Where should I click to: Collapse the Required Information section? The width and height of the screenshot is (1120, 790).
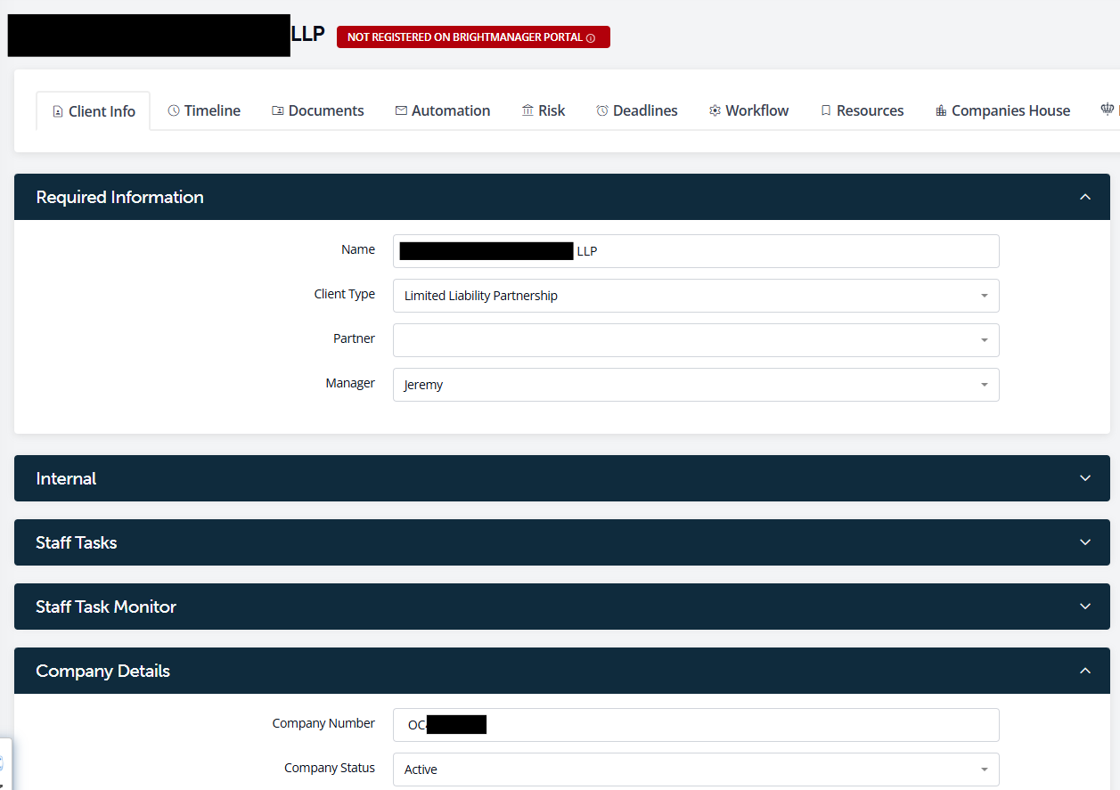tap(1084, 197)
